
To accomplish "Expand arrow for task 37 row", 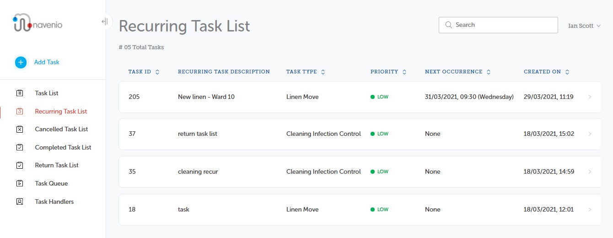I will 590,134.
